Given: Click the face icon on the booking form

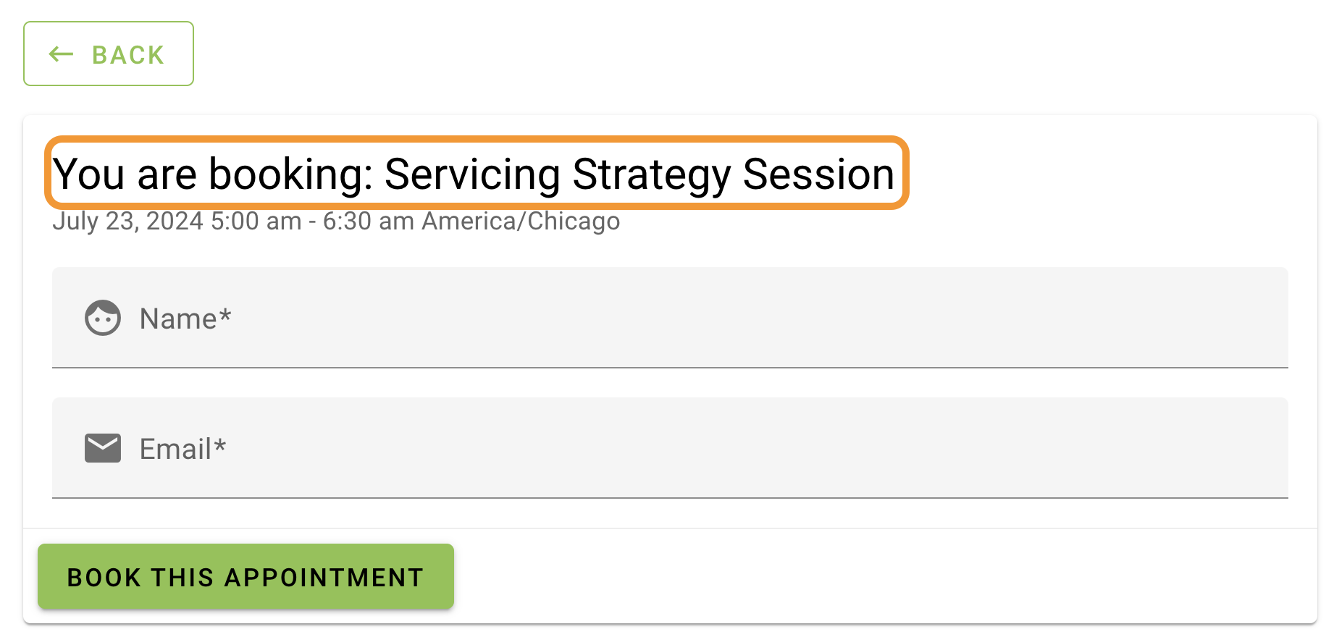Looking at the screenshot, I should click(102, 317).
